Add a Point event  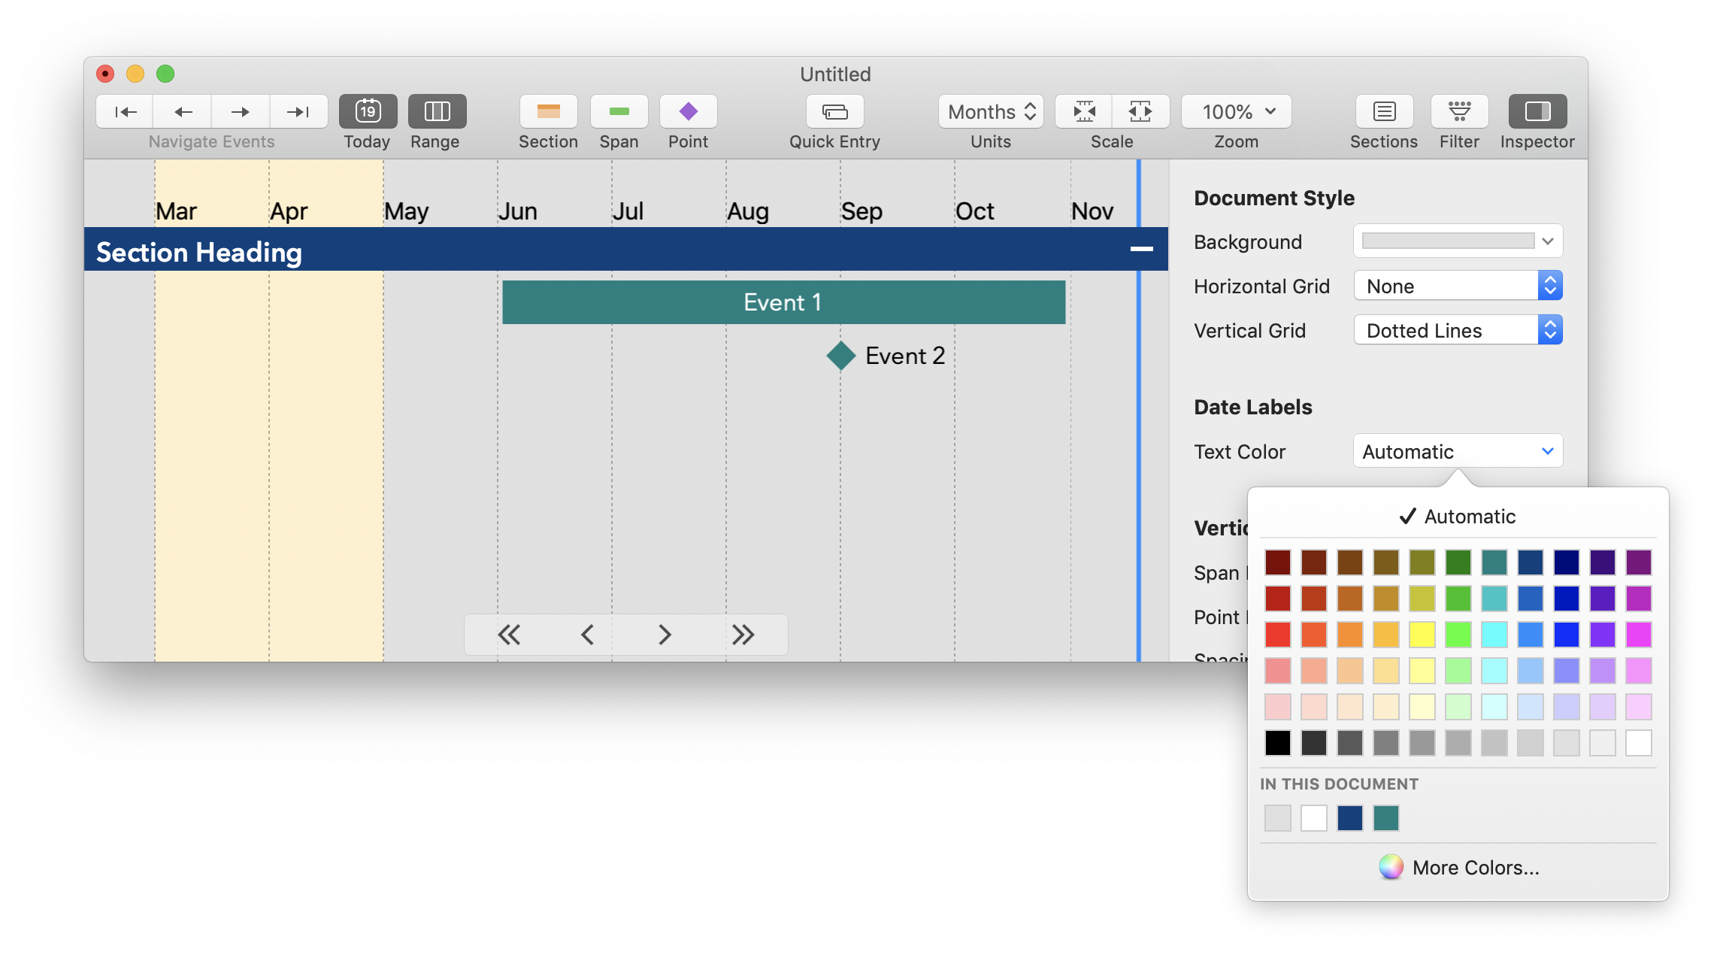click(x=688, y=111)
